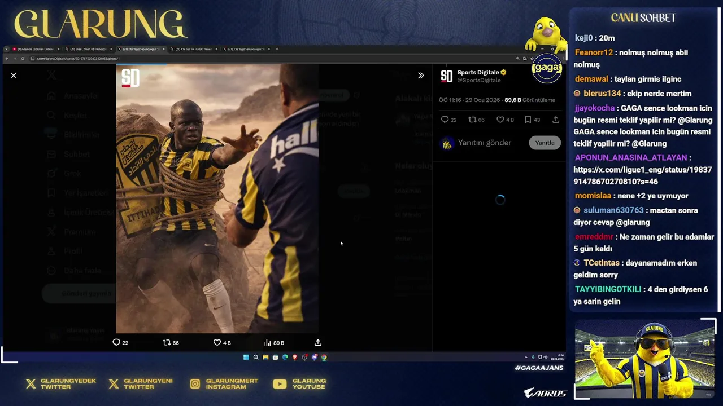
Task: Click 'GLARUNG YOUTUBE' overlay label
Action: click(x=309, y=384)
